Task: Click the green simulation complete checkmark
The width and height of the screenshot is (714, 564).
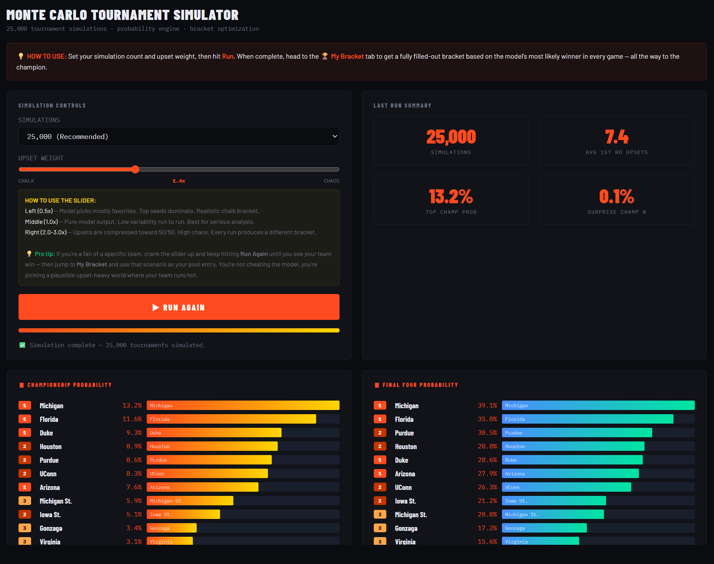Action: 22,345
